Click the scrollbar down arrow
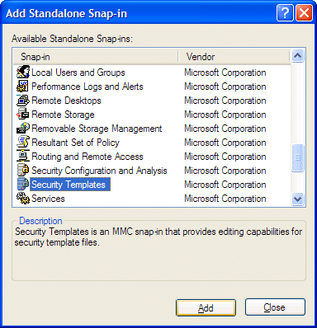Viewport: 317px width, 328px height. 298,199
